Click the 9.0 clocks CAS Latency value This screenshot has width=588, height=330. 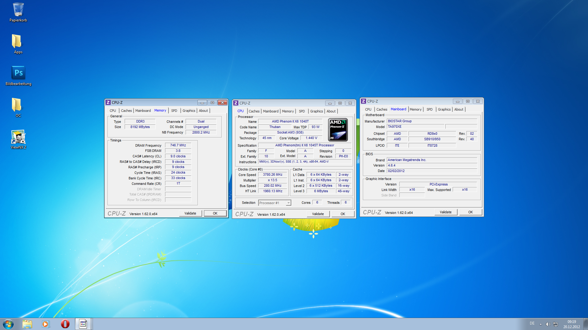[178, 156]
